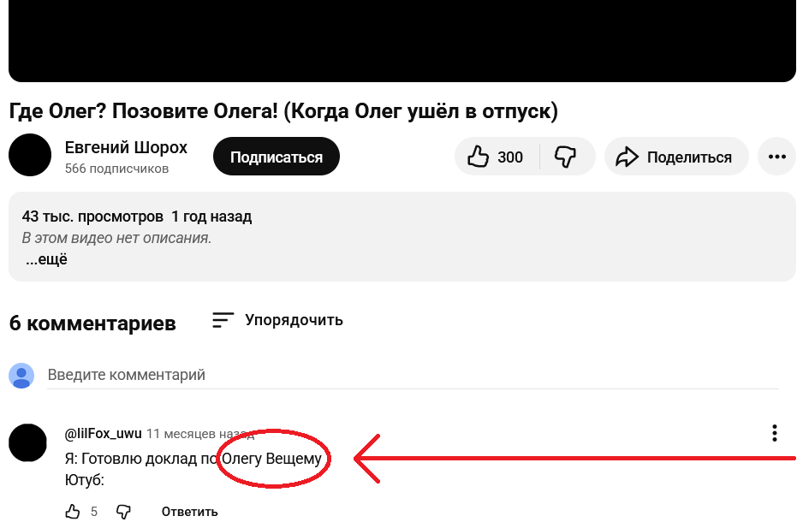Dislike the comment by lilFox_uwu
The image size is (803, 528).
pyautogui.click(x=123, y=512)
